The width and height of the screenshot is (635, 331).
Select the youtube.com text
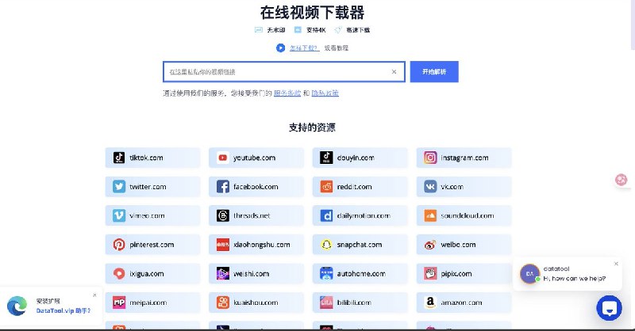254,158
